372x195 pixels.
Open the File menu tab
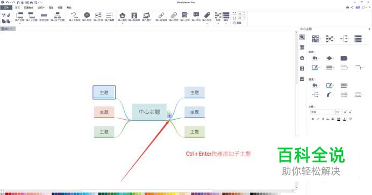(x=6, y=8)
